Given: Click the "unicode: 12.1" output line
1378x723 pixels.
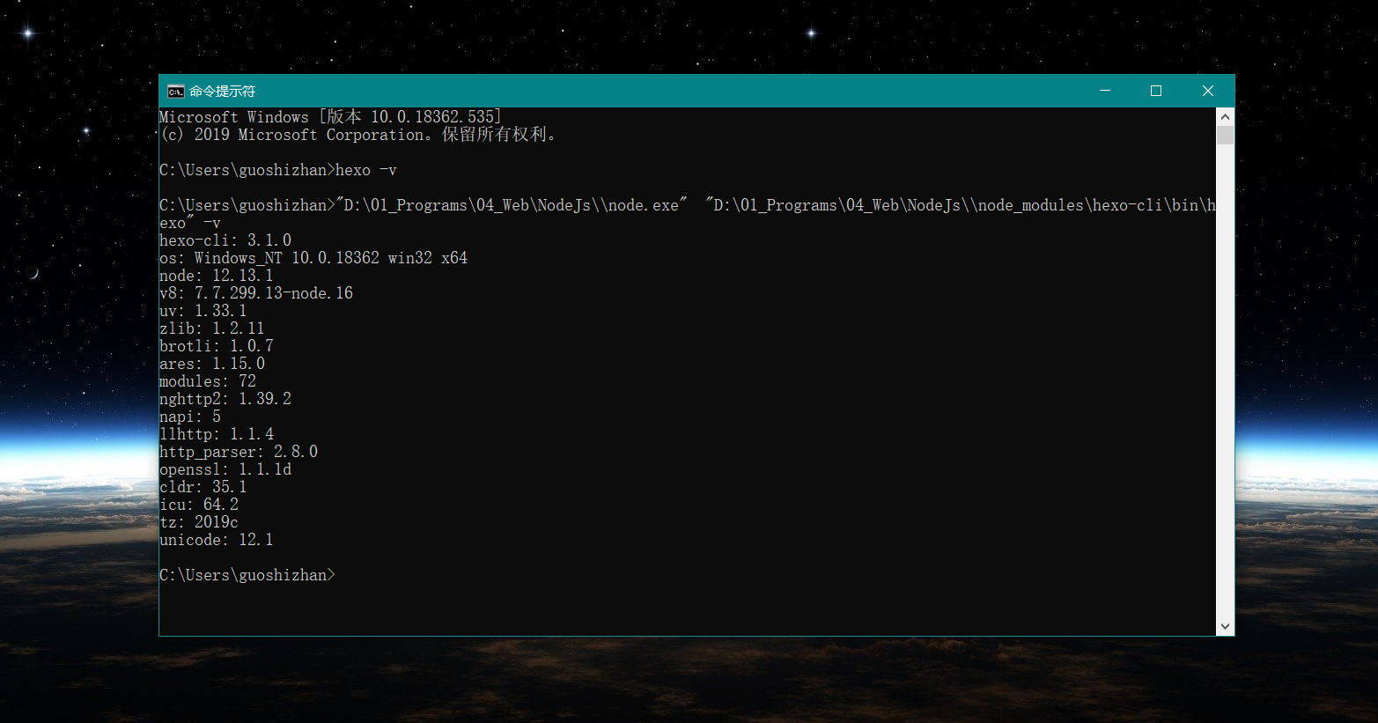Looking at the screenshot, I should tap(217, 540).
